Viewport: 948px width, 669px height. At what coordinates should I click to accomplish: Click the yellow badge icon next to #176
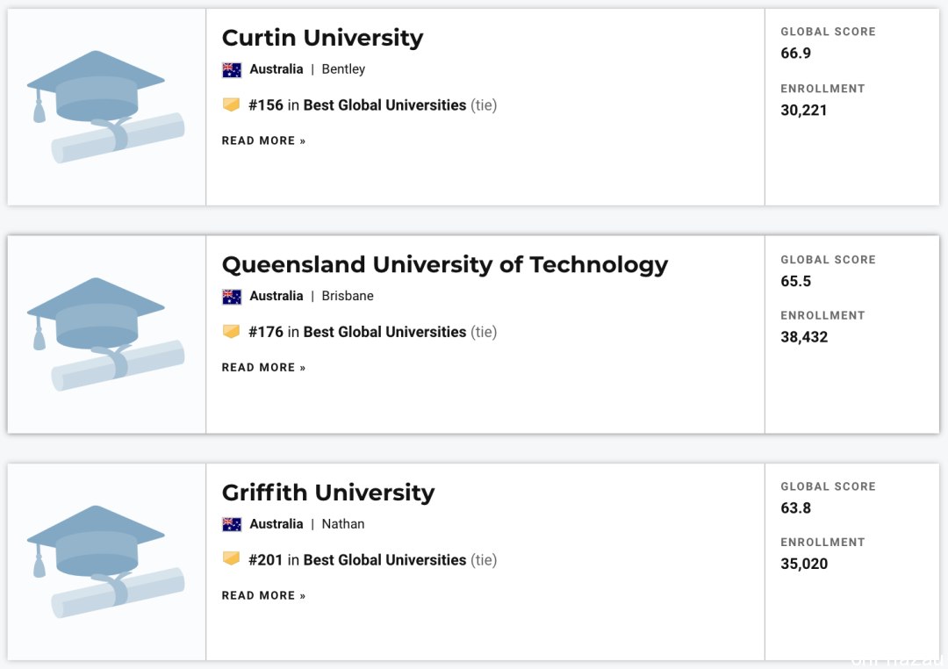point(231,332)
